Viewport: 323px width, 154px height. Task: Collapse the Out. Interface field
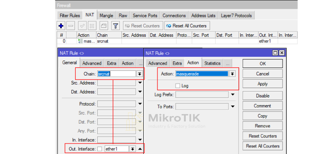pos(140,149)
